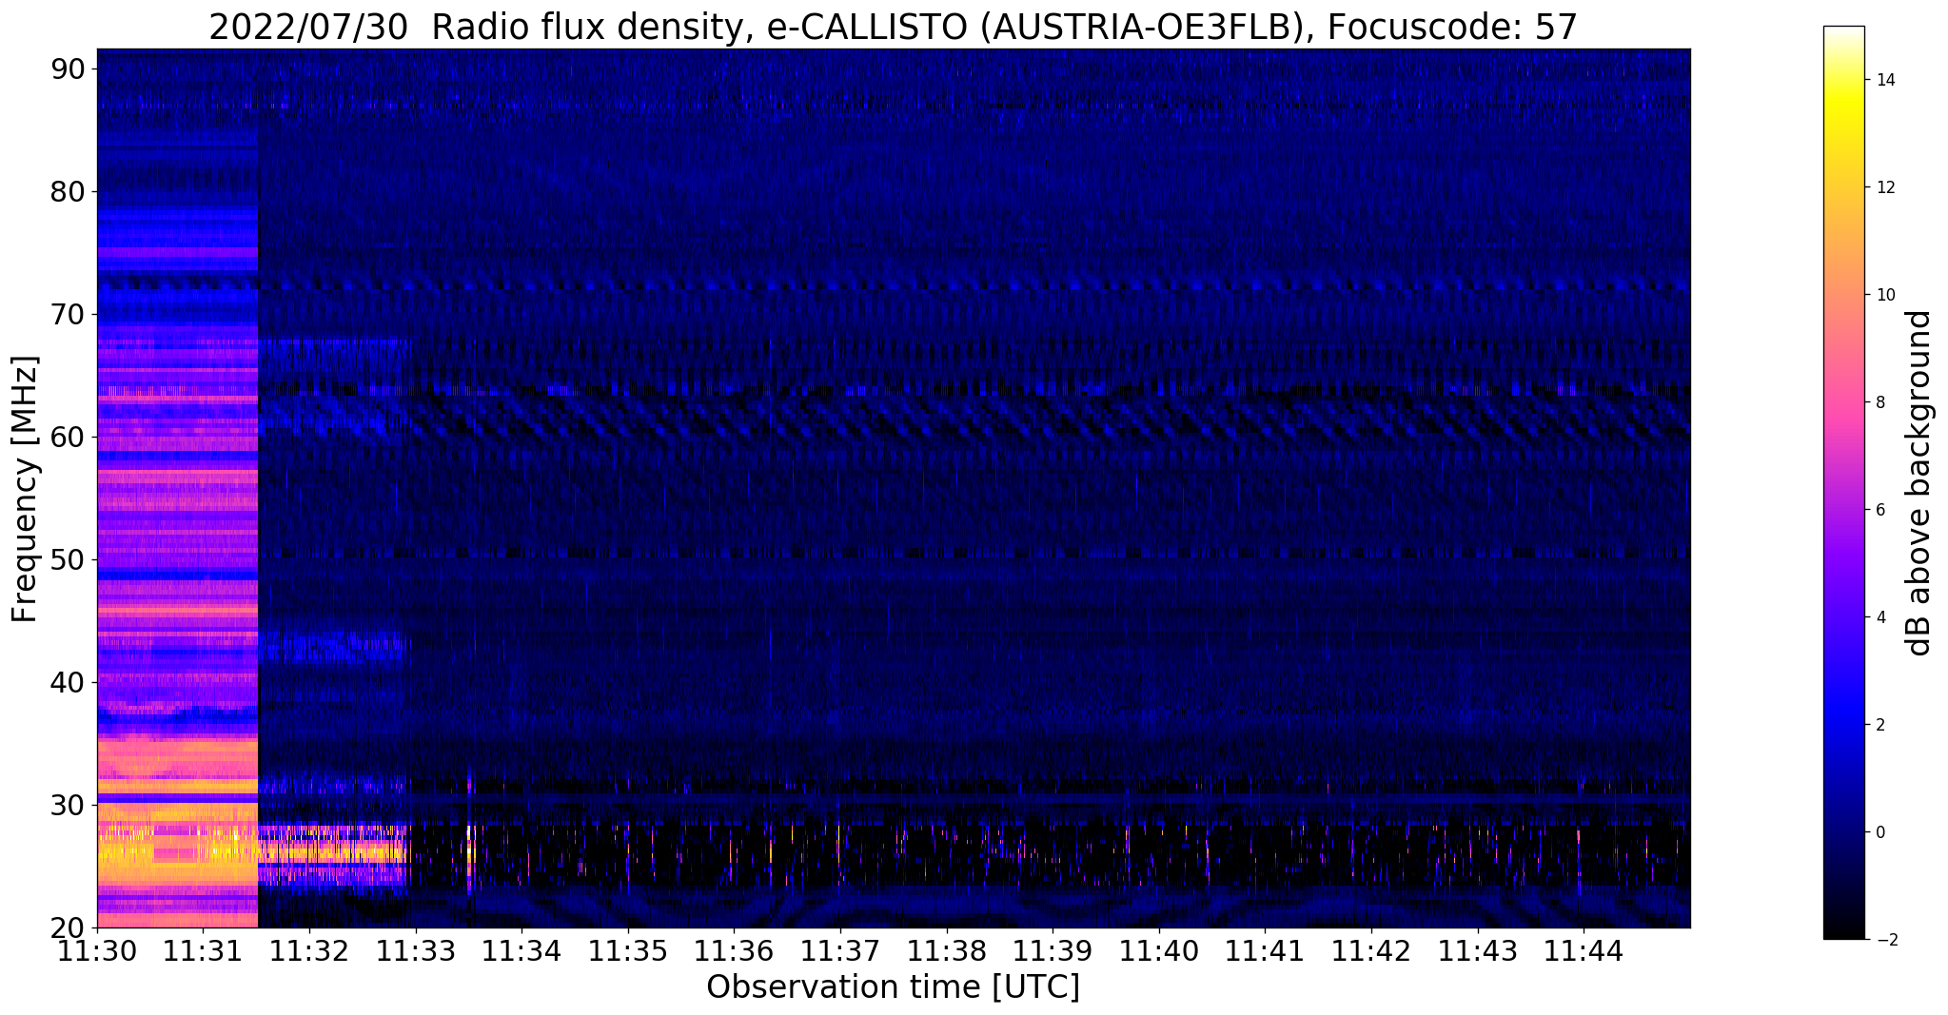
Task: Click the 11:44 time tick label
Action: click(x=1584, y=950)
